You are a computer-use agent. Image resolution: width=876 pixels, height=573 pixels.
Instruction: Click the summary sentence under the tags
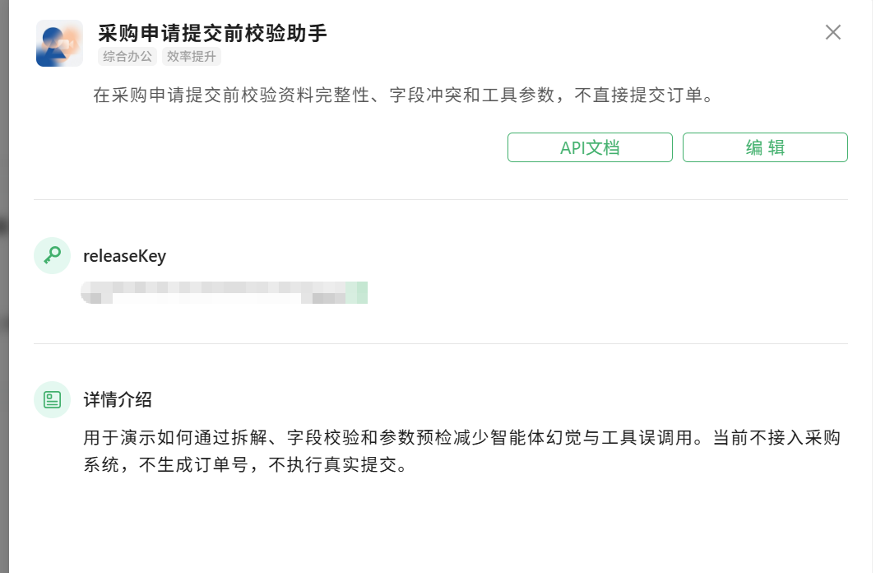coord(403,95)
